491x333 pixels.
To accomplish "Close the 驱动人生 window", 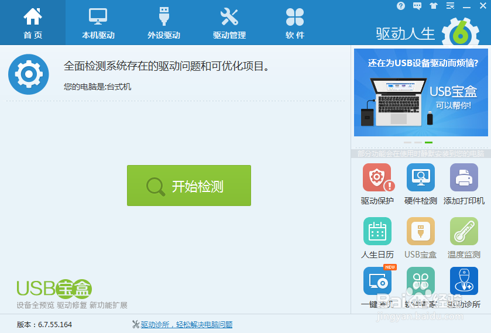I will (483, 6).
